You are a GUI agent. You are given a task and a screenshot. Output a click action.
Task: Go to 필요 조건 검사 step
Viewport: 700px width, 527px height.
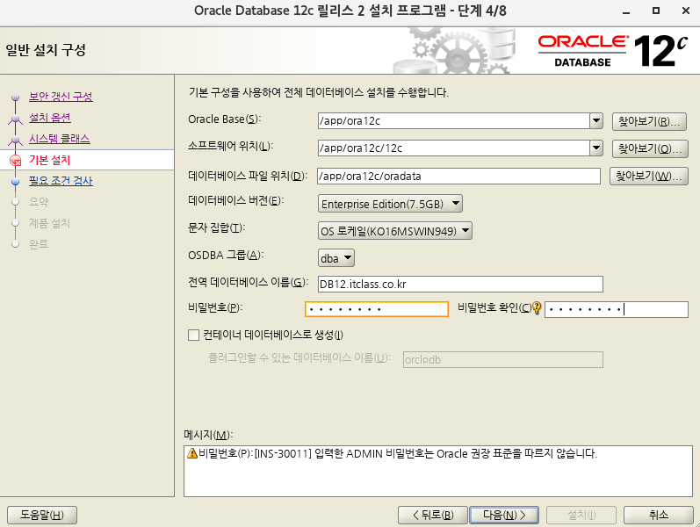tap(61, 181)
